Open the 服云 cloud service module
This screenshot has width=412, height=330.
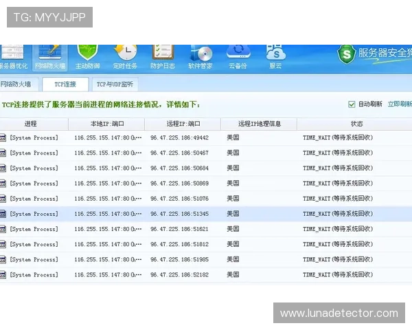click(275, 57)
